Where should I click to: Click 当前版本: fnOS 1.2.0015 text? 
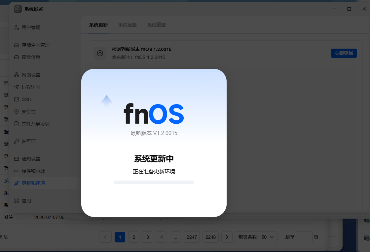[x=138, y=58]
